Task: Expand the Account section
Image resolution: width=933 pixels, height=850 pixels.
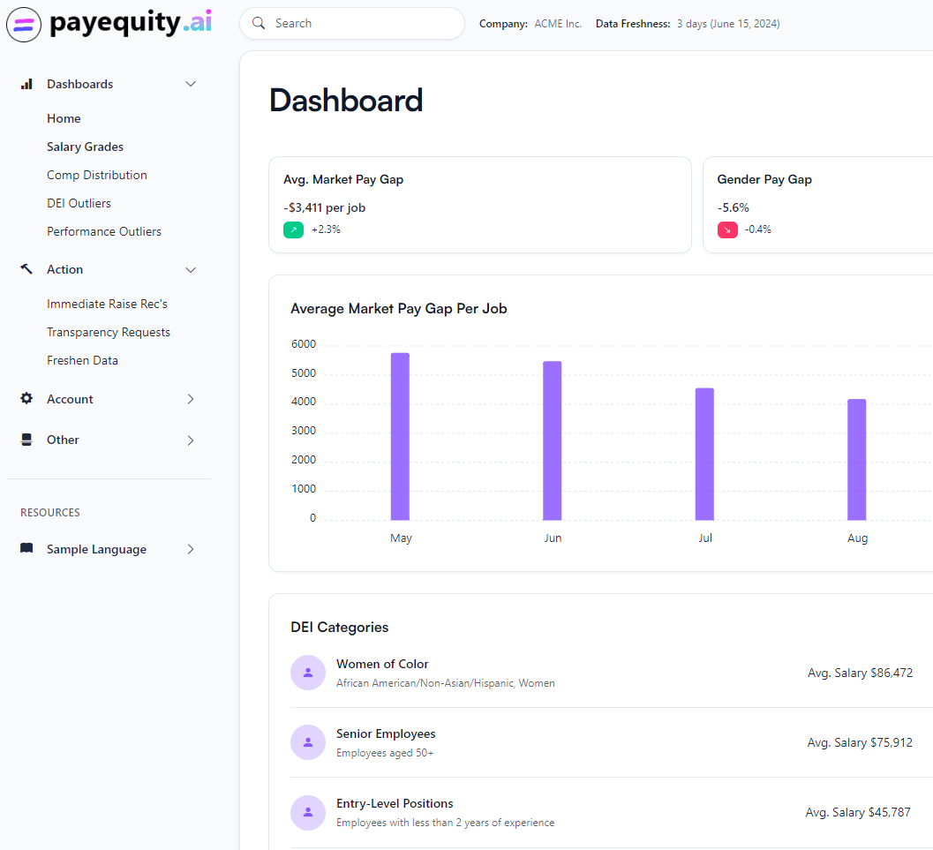Action: [x=191, y=399]
